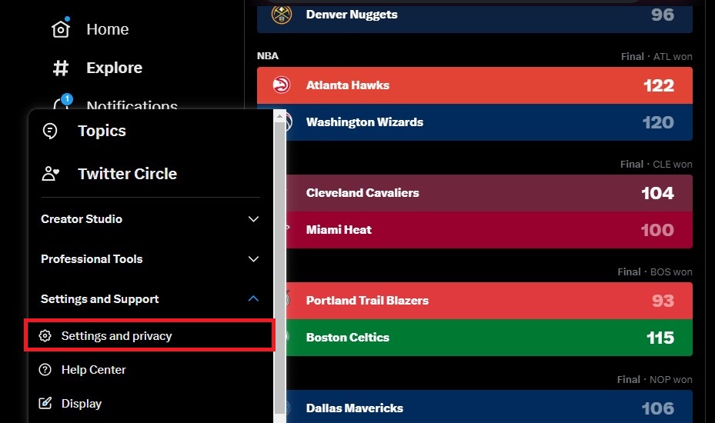Open the Cleveland Cavaliers score row
This screenshot has height=423, width=715.
489,193
